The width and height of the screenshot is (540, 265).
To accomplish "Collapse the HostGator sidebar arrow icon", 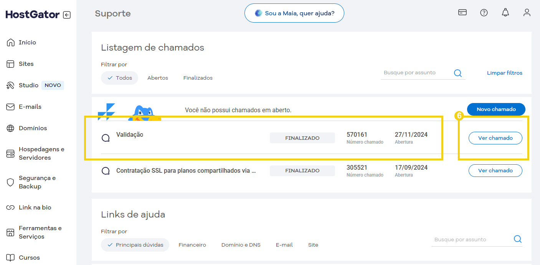I will tap(67, 15).
